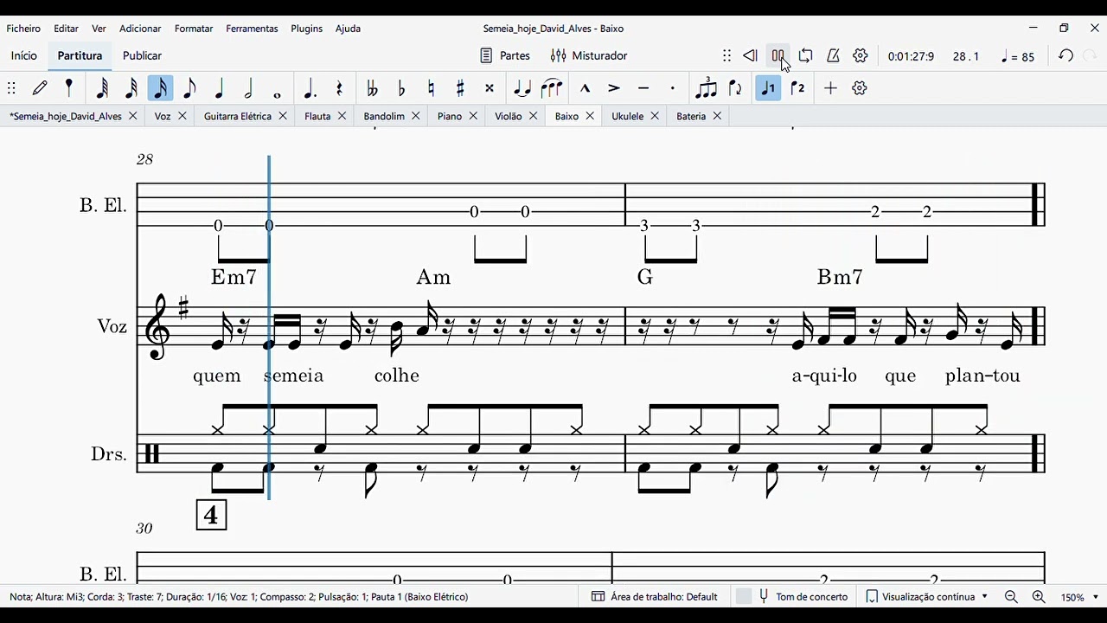Zoom in the score

tap(1039, 597)
